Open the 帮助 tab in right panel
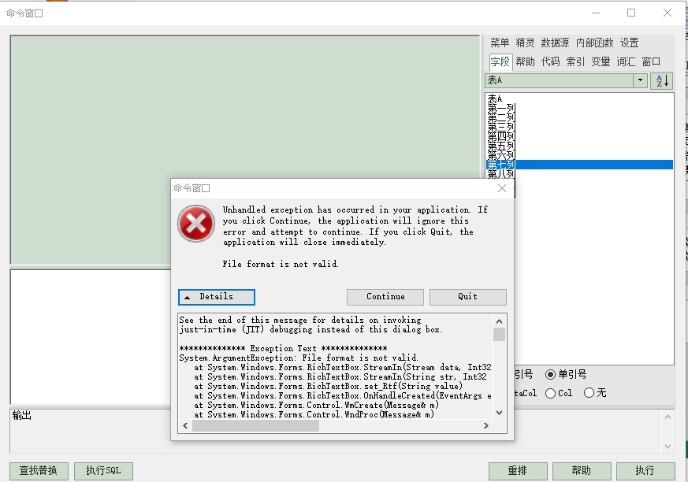 525,61
